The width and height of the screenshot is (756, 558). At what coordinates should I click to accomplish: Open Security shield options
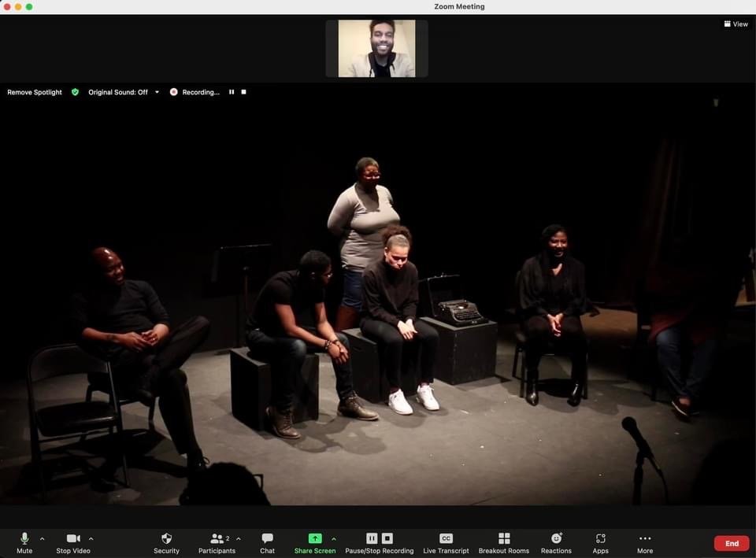(x=166, y=542)
